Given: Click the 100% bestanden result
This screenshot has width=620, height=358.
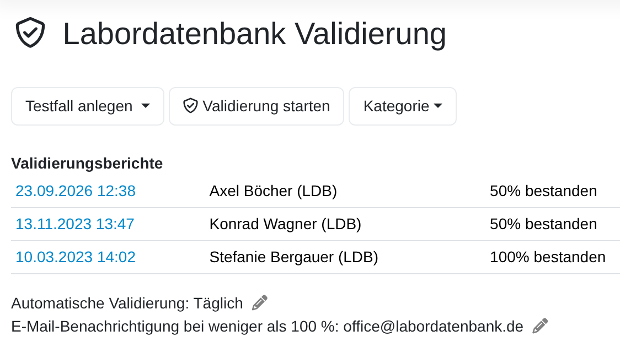Looking at the screenshot, I should tap(548, 257).
